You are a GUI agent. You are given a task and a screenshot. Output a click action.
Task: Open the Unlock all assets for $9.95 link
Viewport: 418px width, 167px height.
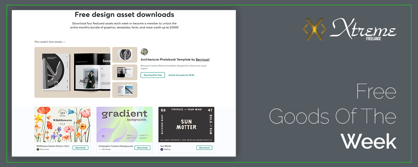point(181,75)
